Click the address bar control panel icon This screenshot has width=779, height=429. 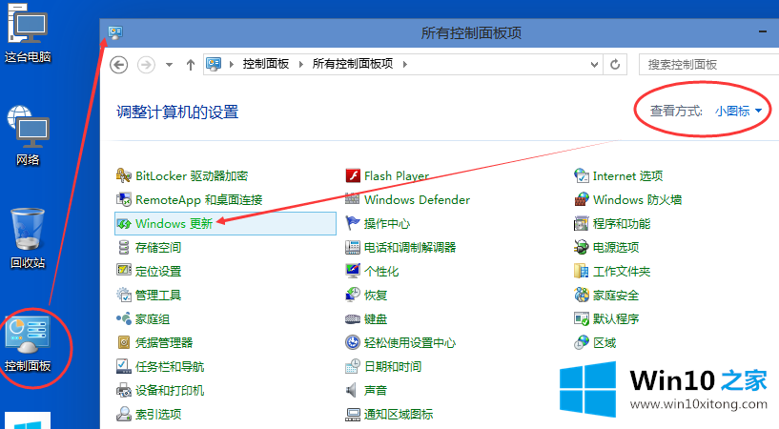coord(214,65)
